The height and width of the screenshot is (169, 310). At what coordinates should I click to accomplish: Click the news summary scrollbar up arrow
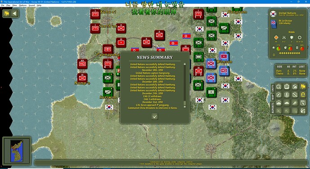[185, 64]
